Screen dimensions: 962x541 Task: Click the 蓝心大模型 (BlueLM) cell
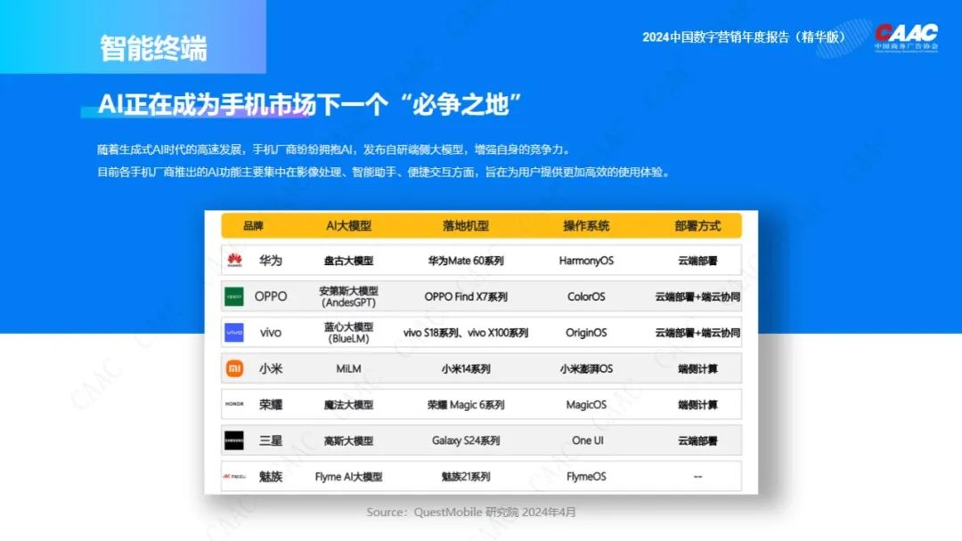[x=348, y=333]
